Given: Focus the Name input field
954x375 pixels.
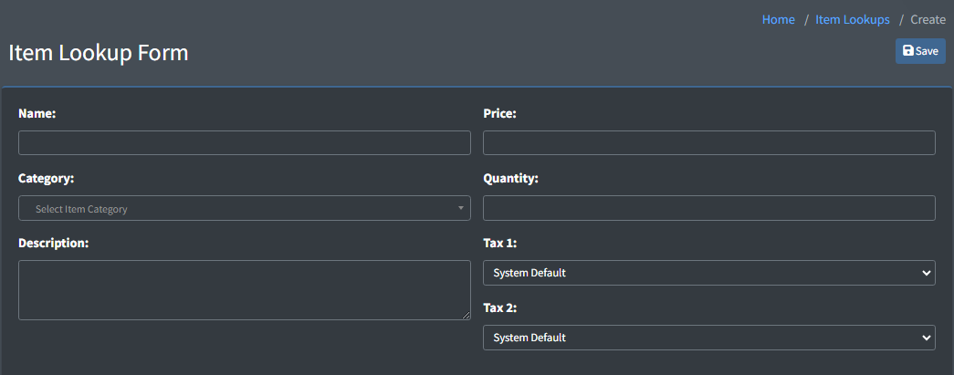Looking at the screenshot, I should click(245, 143).
